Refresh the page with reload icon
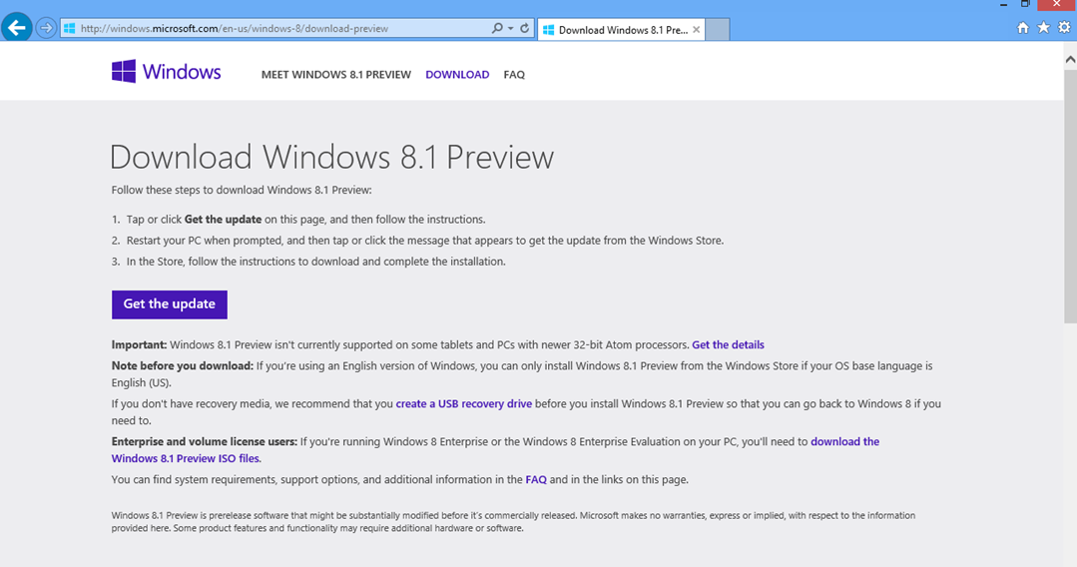1077x567 pixels. (525, 28)
